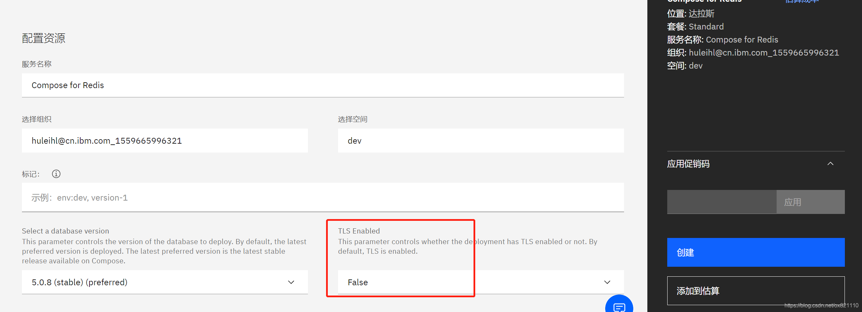Select the 选择空间 field showing dev
The height and width of the screenshot is (312, 862).
(481, 141)
